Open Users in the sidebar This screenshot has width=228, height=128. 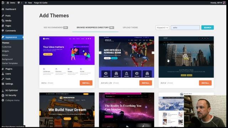pyautogui.click(x=8, y=74)
